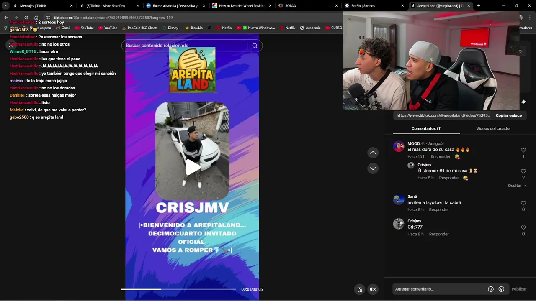Image resolution: width=536 pixels, height=301 pixels.
Task: Switch to Comentarios (1) tab
Action: pos(426,129)
